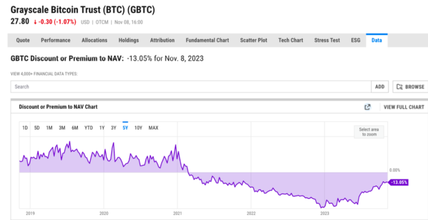Show the MAX time range
This screenshot has height=220, width=428.
(153, 128)
